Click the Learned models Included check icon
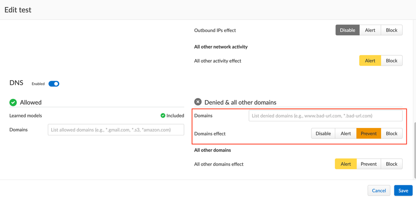 163,115
